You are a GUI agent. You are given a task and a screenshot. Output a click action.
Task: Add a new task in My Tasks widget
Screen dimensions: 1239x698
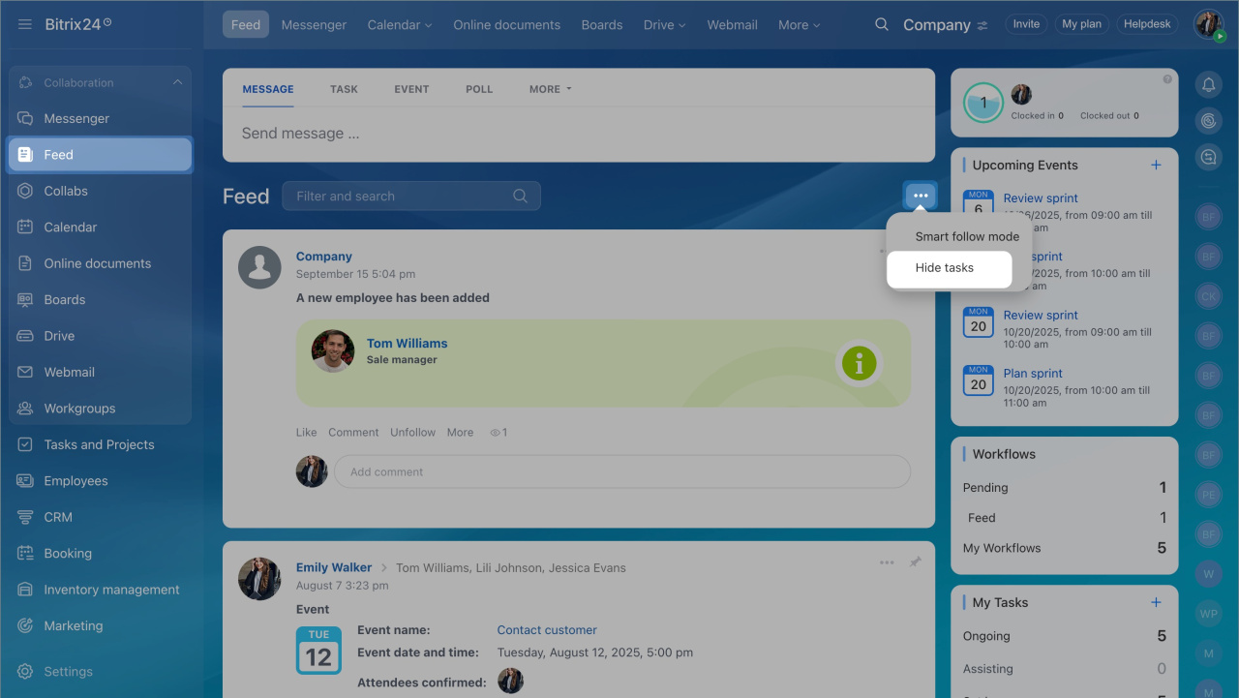[x=1155, y=602]
